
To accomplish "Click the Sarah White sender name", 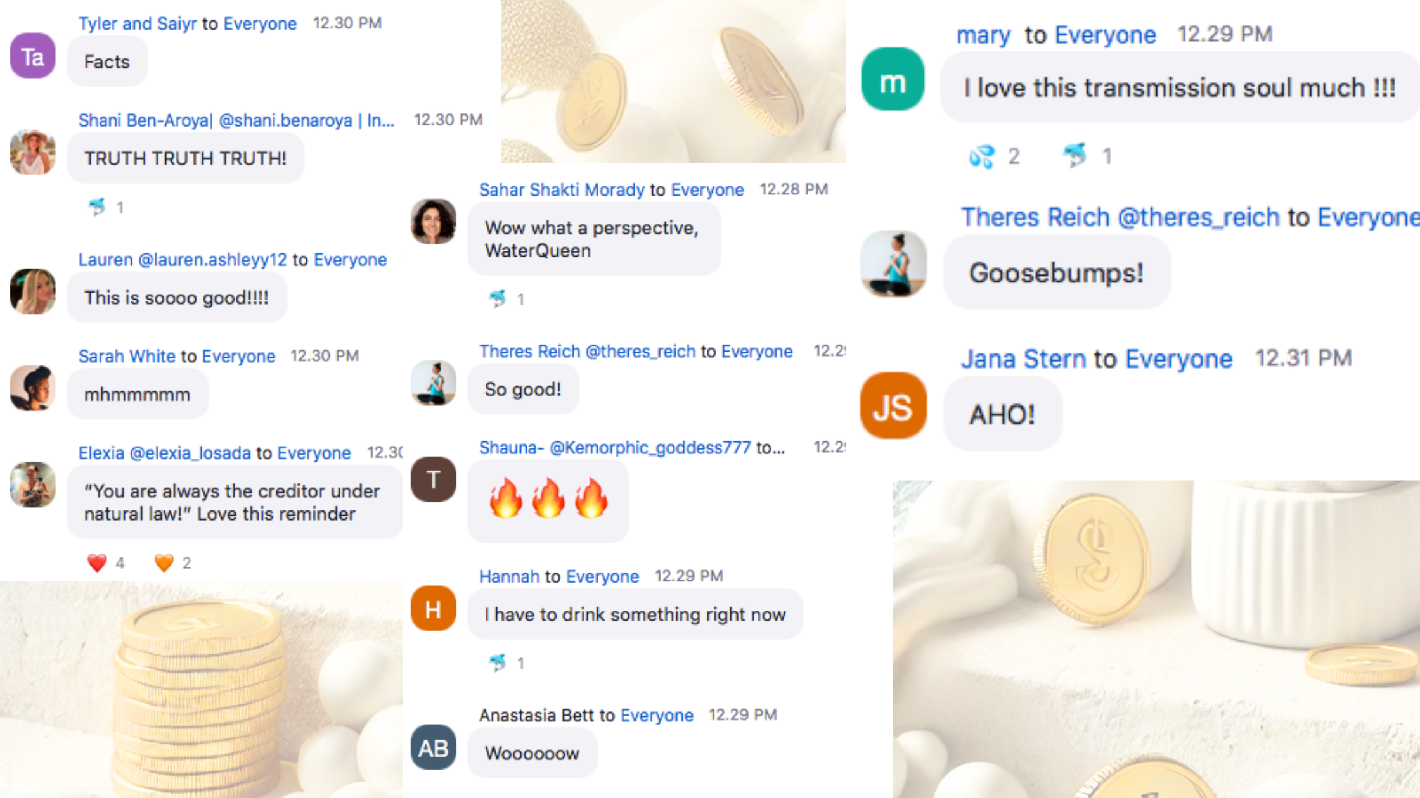I will point(127,356).
